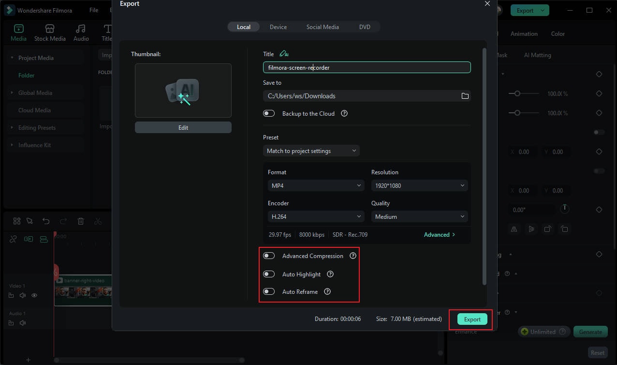This screenshot has width=617, height=365.
Task: Select the arrow selection tool in timeline toolbar
Action: tap(30, 221)
